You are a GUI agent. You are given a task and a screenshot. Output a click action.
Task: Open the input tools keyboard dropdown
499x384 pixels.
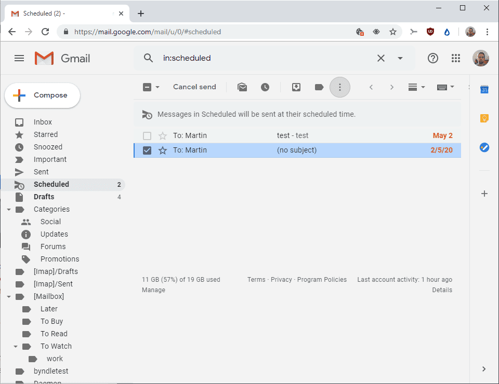coord(445,87)
